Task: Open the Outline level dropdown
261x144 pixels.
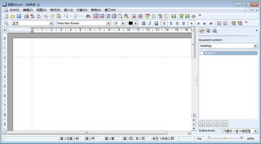Action: click(x=255, y=131)
